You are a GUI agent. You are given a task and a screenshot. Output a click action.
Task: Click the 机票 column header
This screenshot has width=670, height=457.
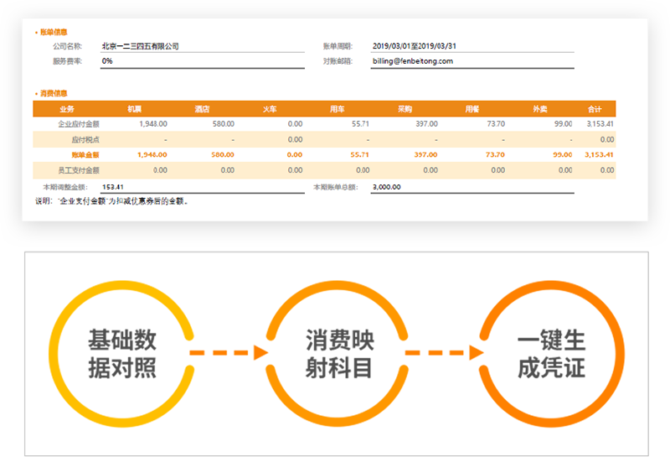click(x=134, y=109)
